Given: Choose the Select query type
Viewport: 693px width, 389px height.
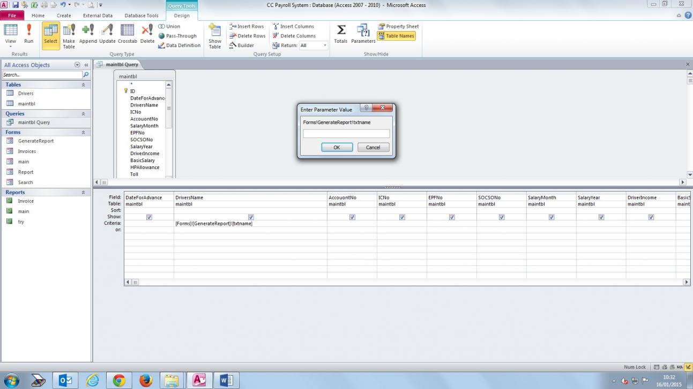Looking at the screenshot, I should tap(51, 36).
